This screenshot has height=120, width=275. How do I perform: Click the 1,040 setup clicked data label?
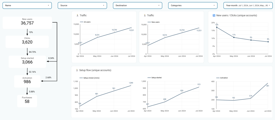(131, 83)
